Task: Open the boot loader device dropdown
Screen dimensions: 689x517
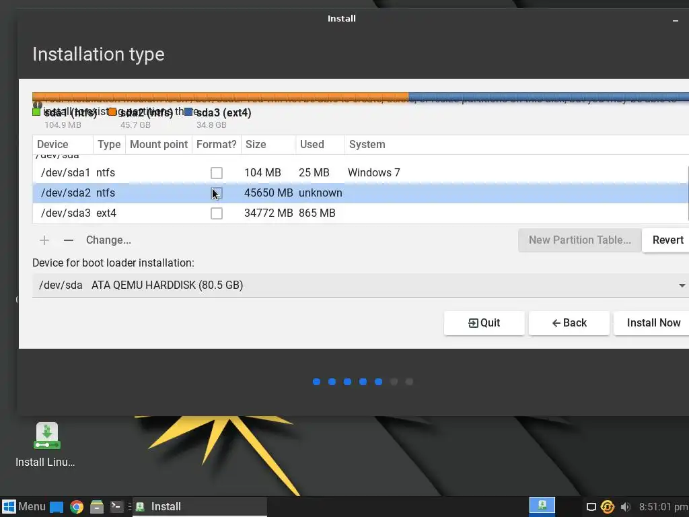Action: click(x=361, y=285)
